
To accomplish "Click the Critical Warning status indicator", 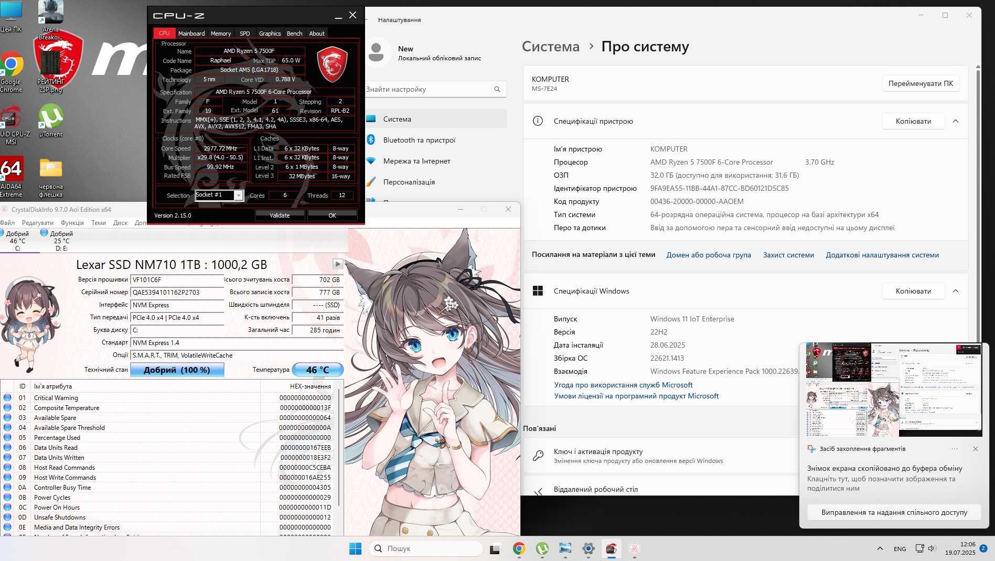I will coord(7,397).
